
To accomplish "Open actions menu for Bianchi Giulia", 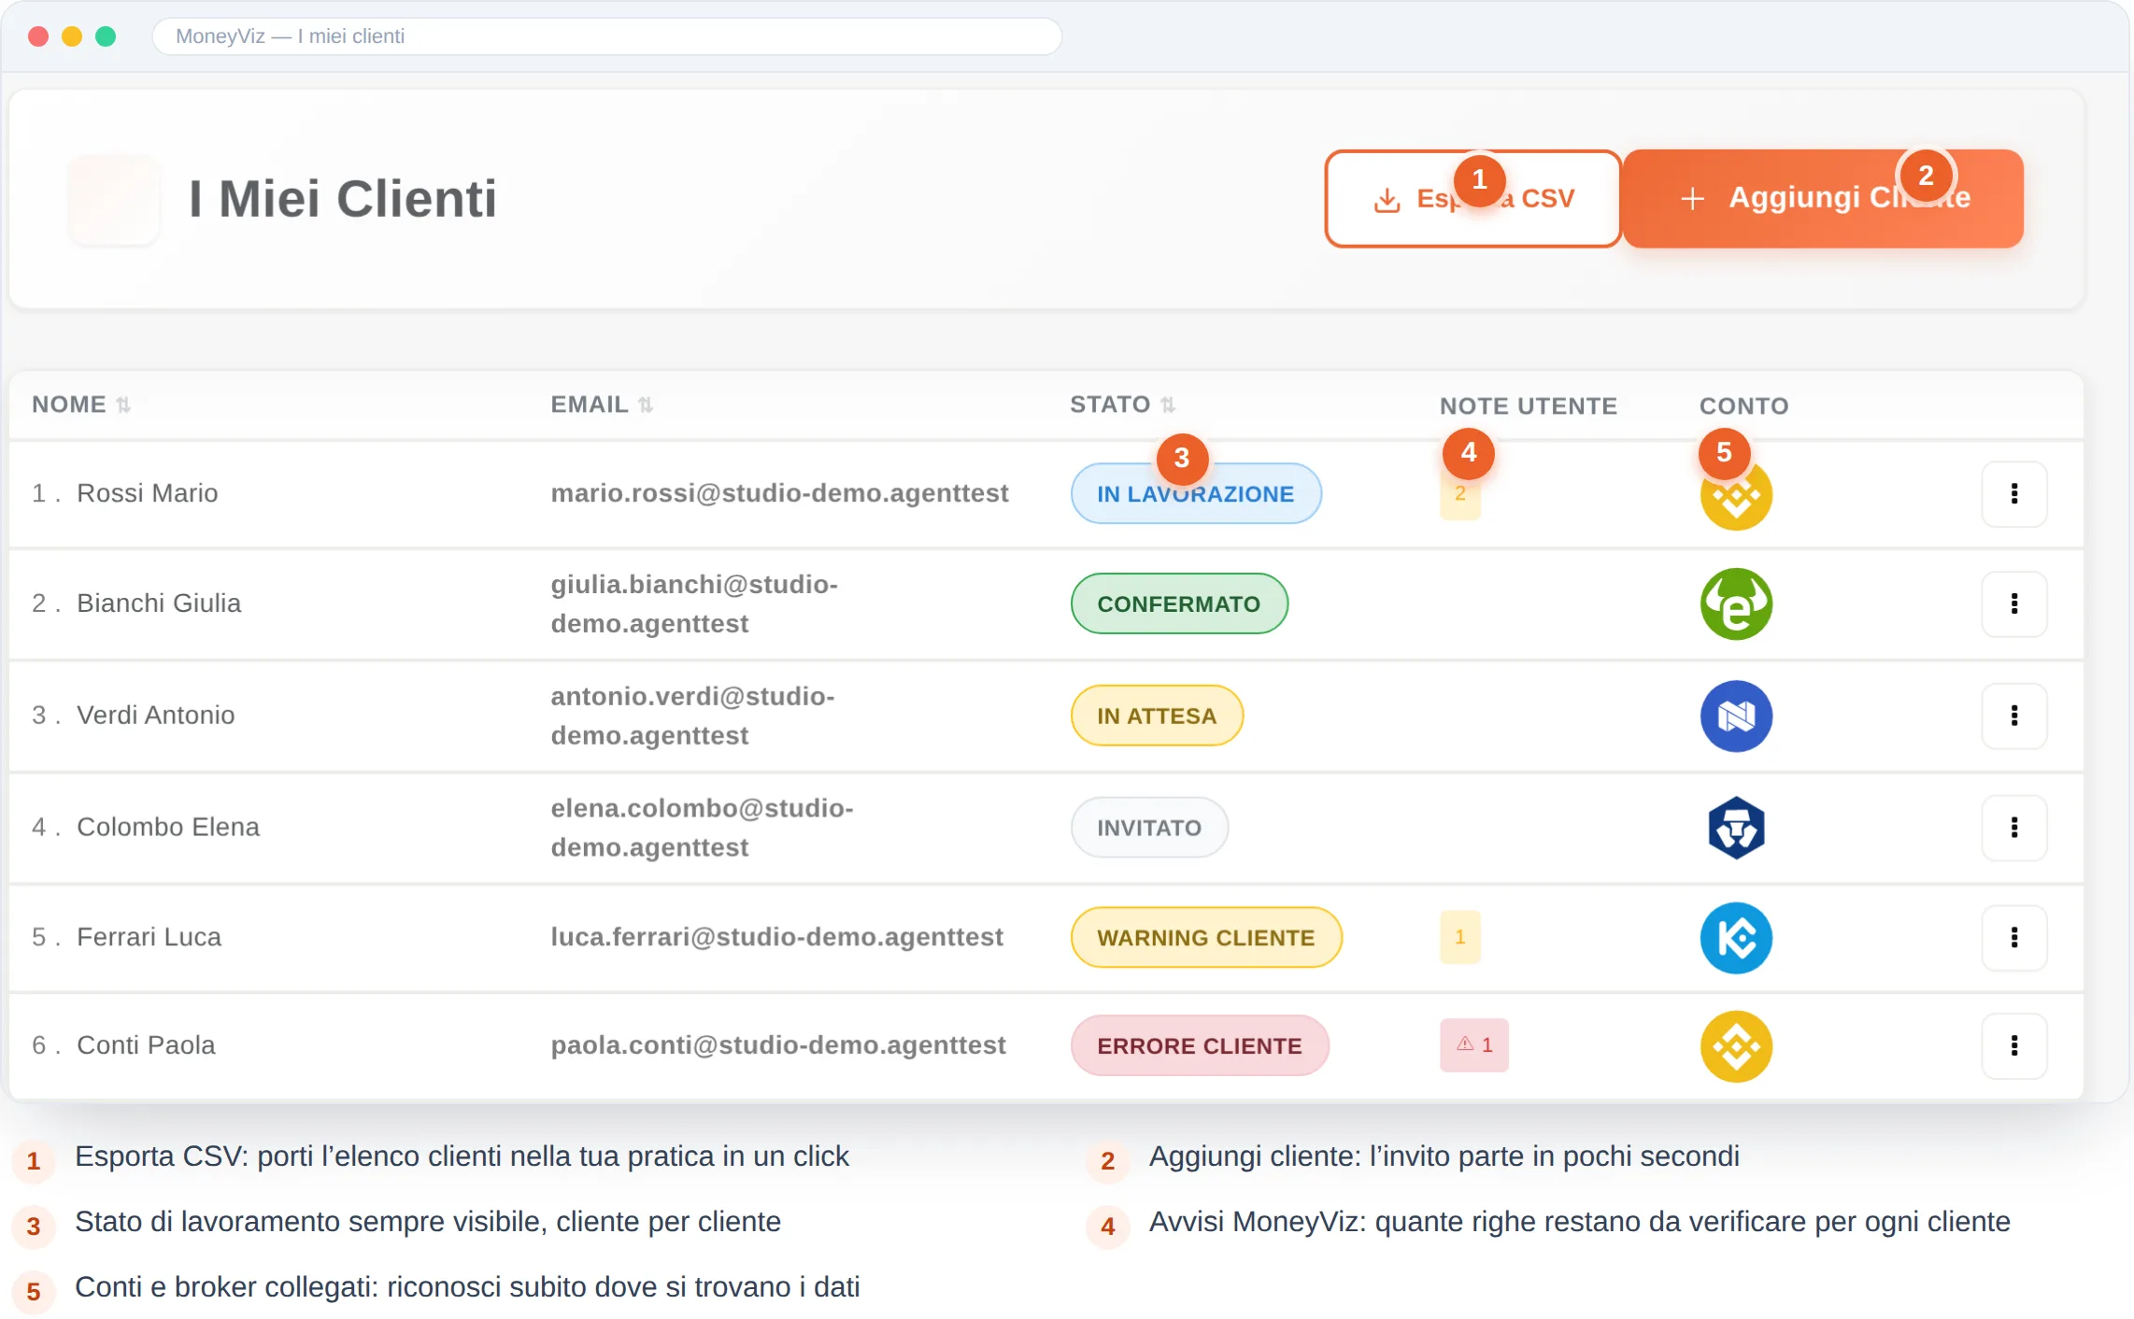I will tap(2014, 603).
